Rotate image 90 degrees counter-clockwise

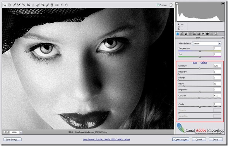tap(62, 5)
